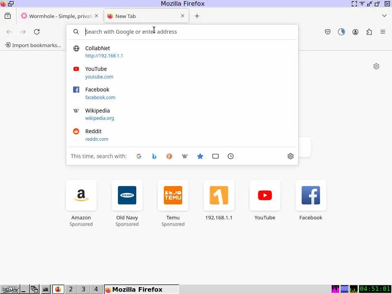Click the taskbar clock

375,289
